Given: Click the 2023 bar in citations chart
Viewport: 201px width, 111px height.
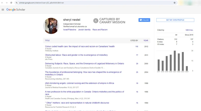Looking at the screenshot, I should tap(183, 61).
